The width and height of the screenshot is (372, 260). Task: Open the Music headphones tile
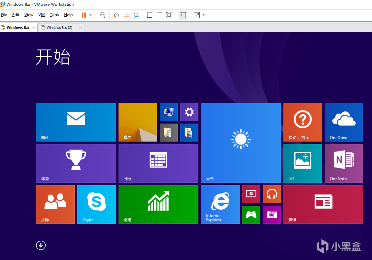(x=272, y=194)
